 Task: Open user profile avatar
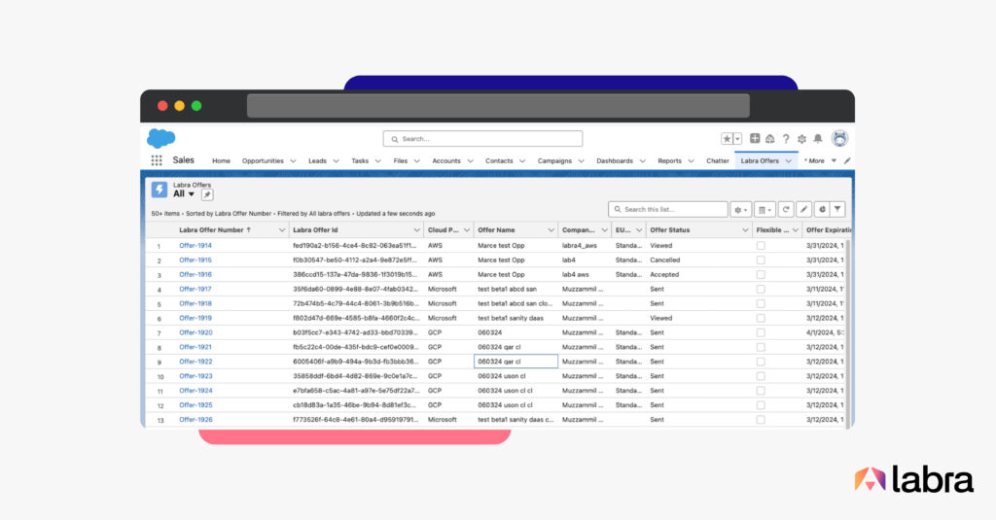[839, 138]
